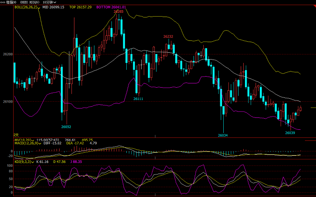Screen dimensions: 316x197
Task: Click the BOTTOM 26041.01 value
Action: click(x=111, y=7)
